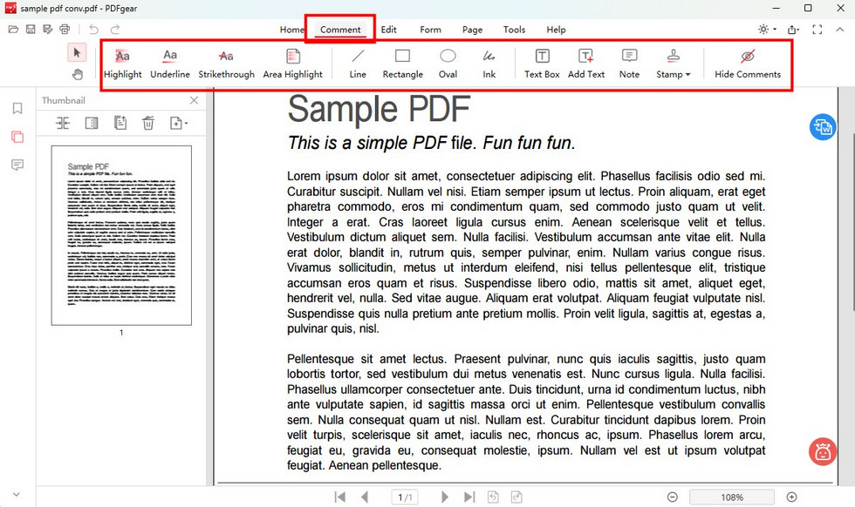Expand the theme options arrow beside the sun icon
This screenshot has height=507, width=855.
click(x=773, y=29)
